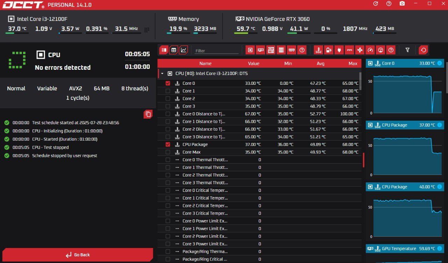Open info for GPU Temperature graph
The image size is (448, 263).
pyautogui.click(x=440, y=248)
